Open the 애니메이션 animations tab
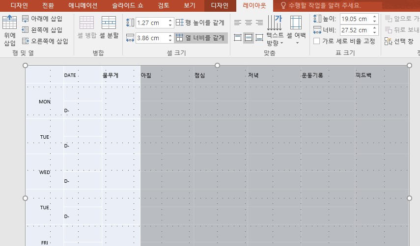This screenshot has height=246, width=420. click(x=83, y=5)
